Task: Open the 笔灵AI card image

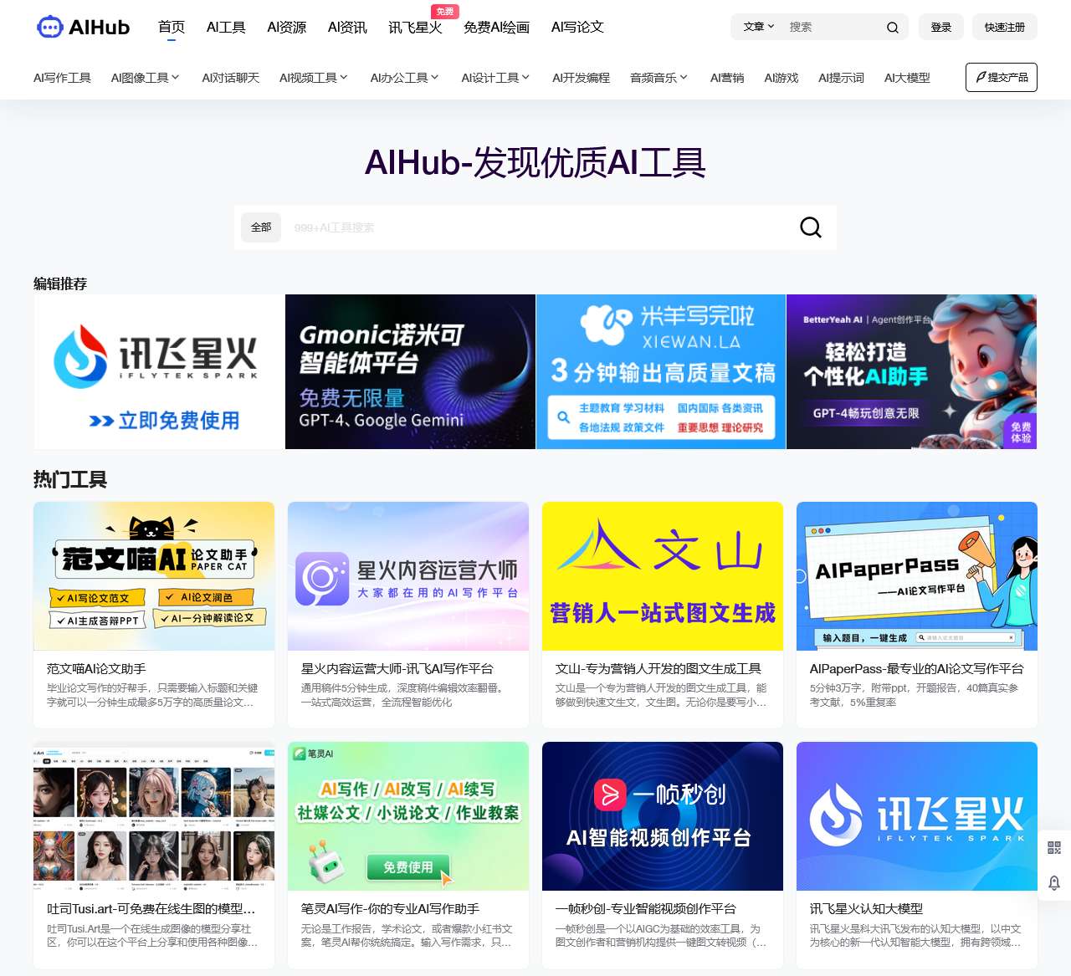Action: pyautogui.click(x=408, y=816)
